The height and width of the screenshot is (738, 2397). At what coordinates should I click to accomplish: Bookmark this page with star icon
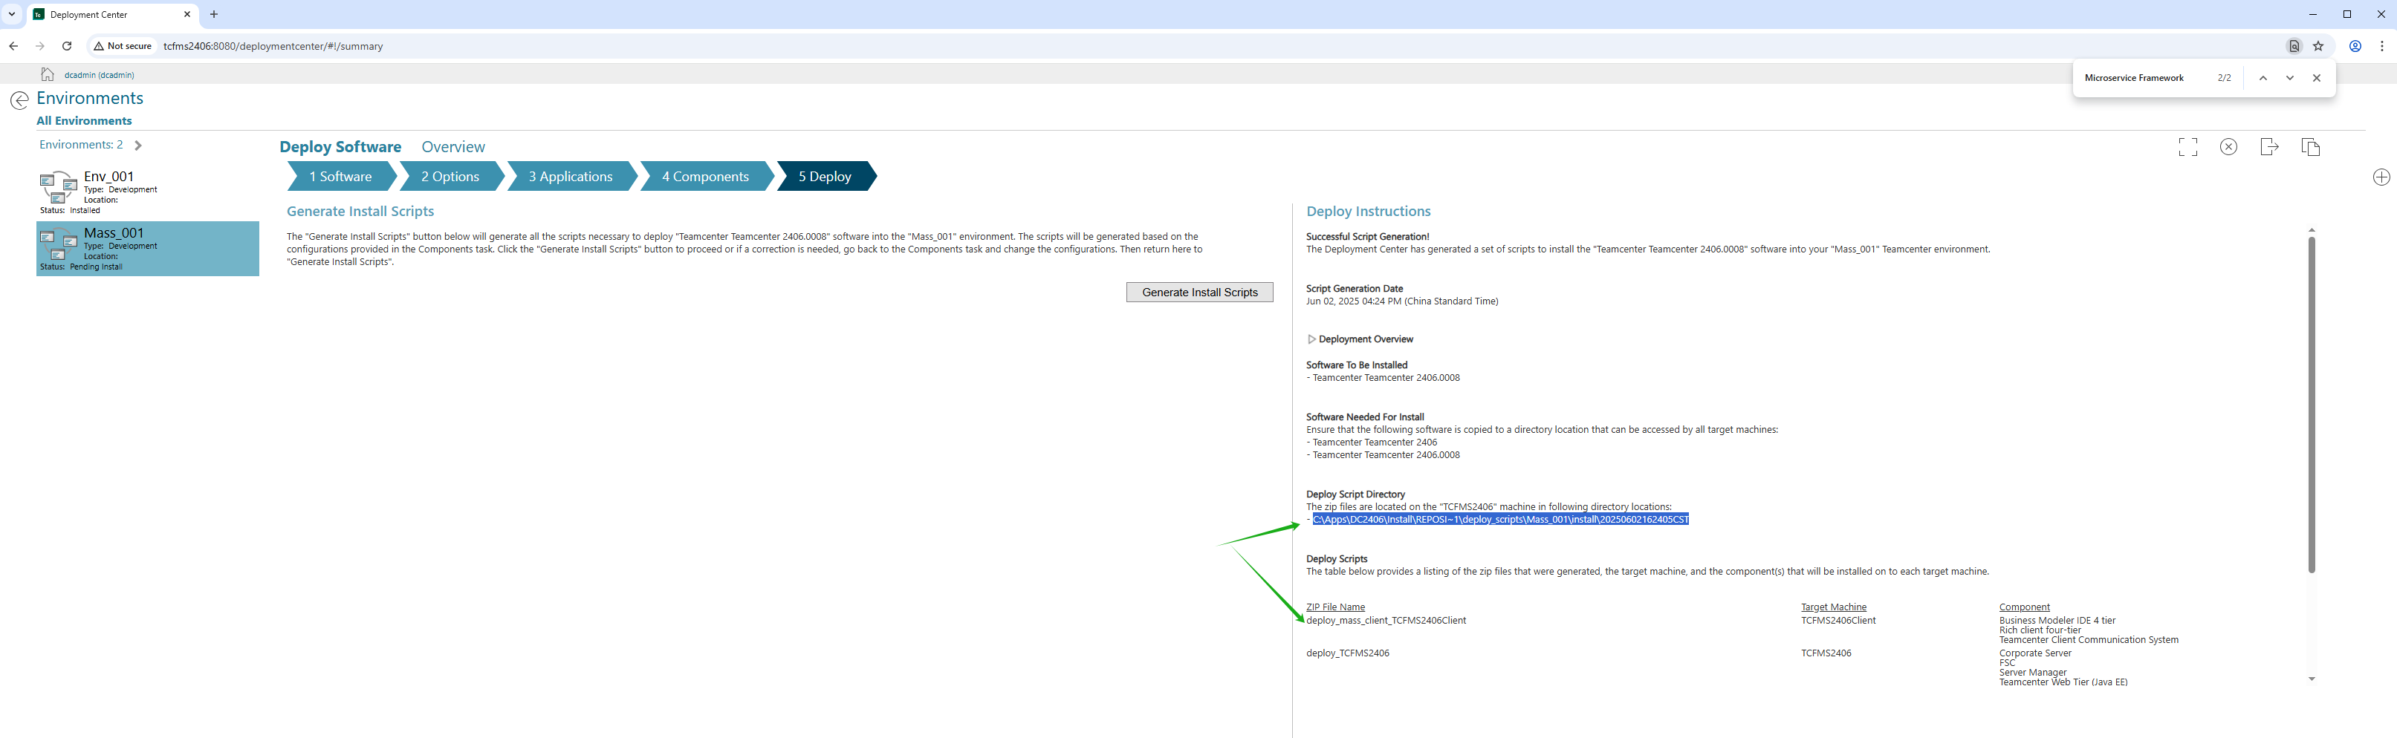point(2319,45)
